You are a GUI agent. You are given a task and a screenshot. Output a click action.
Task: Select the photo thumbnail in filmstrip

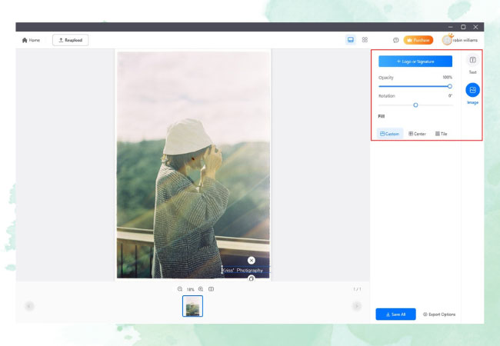coord(192,306)
